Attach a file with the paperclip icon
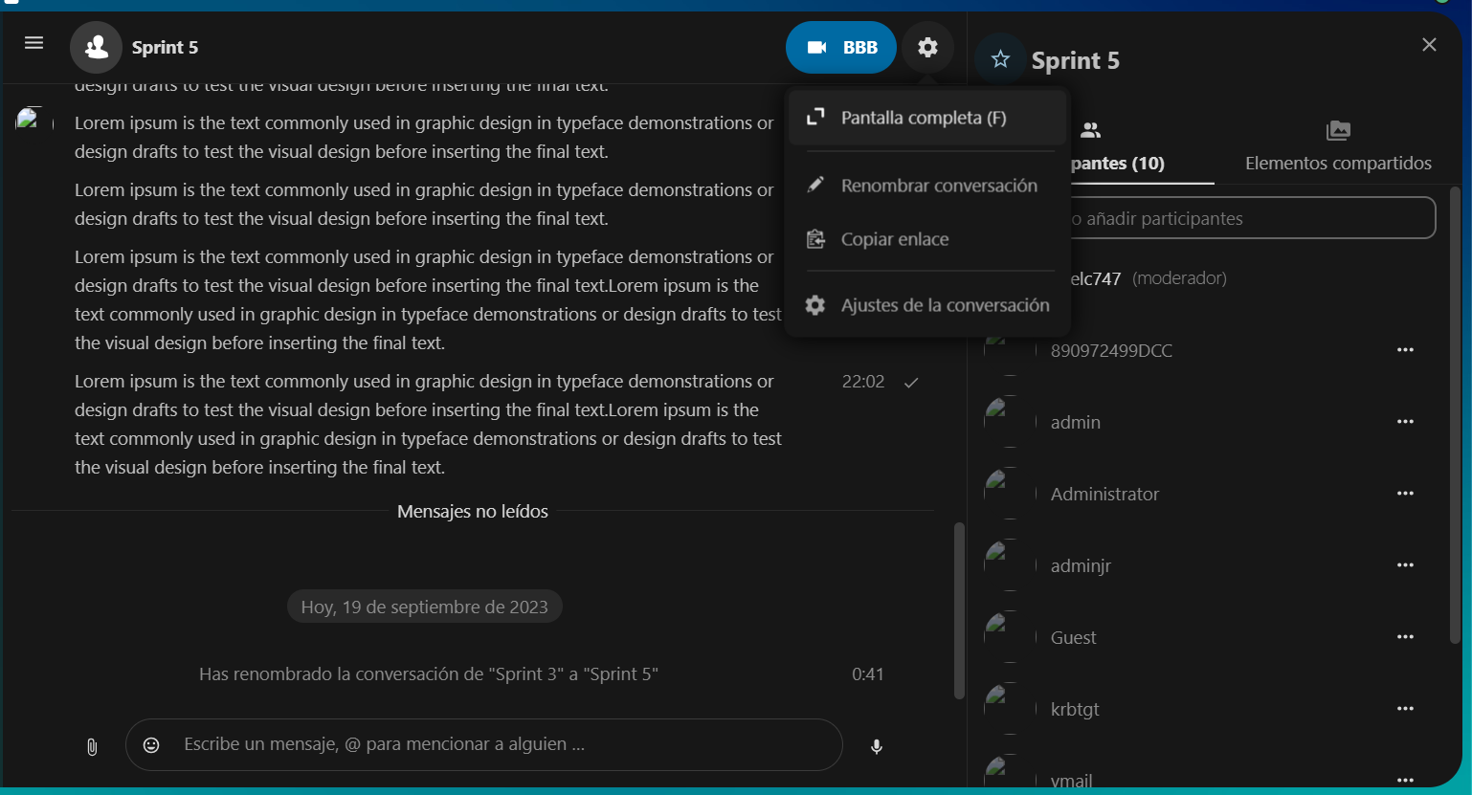Screen dimensions: 1472x795 tap(92, 746)
